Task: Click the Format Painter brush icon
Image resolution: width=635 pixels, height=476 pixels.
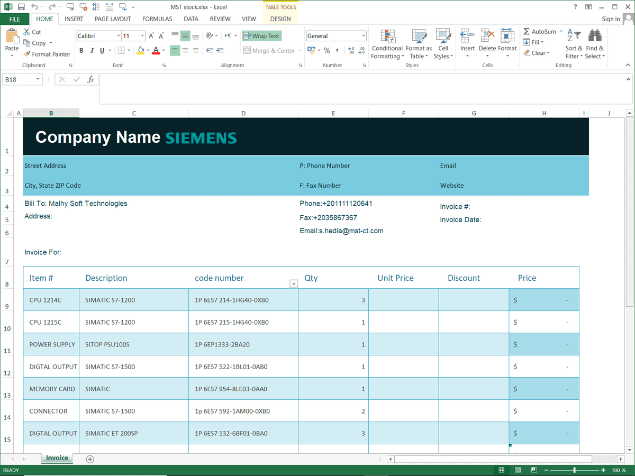Action: click(x=28, y=54)
